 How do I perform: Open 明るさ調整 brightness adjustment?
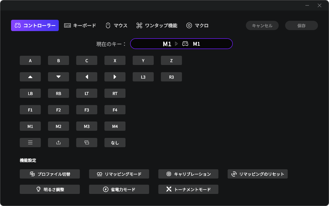pyautogui.click(x=50, y=189)
